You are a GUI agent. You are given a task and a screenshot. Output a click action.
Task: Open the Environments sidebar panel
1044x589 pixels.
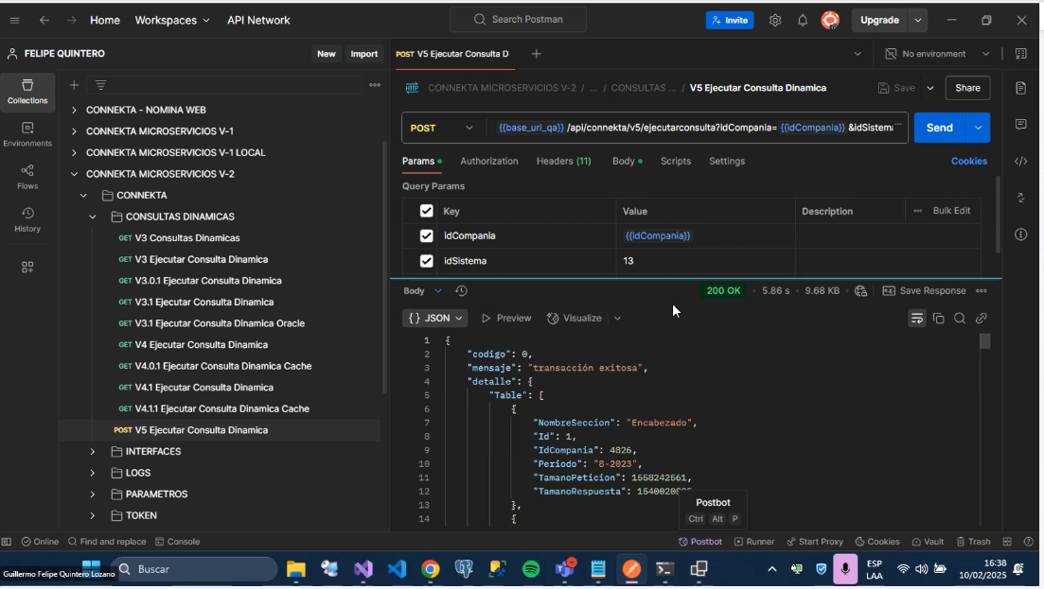[x=27, y=134]
